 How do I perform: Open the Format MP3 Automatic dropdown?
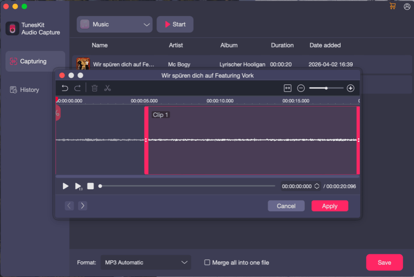click(x=146, y=262)
